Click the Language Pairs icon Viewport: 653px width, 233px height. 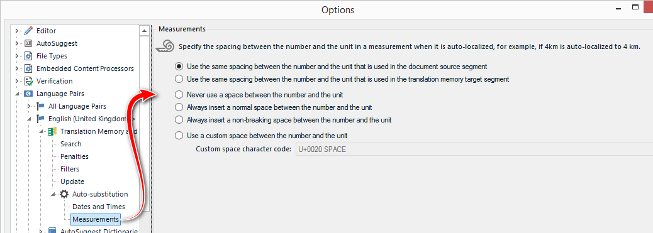28,94
